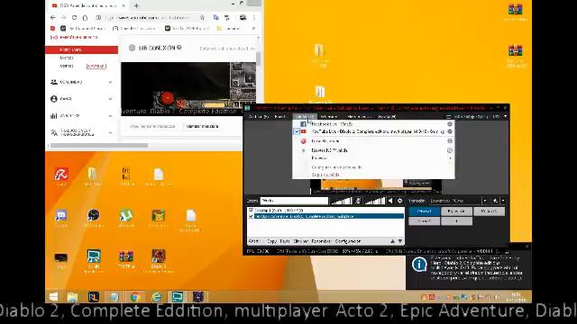Move the selected source down with the arrow
Image resolution: width=577 pixels, height=324 pixels.
point(400,241)
